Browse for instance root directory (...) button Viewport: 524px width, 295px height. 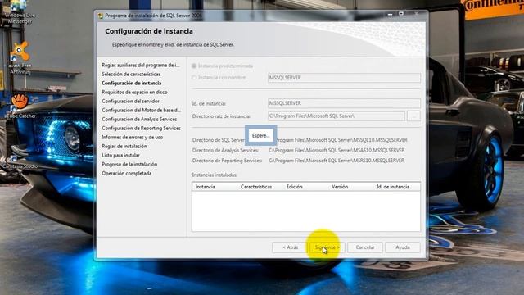click(x=413, y=116)
